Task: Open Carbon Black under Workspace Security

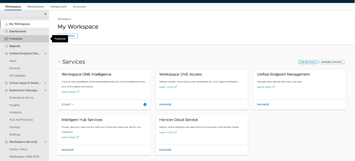Action: [18, 149]
